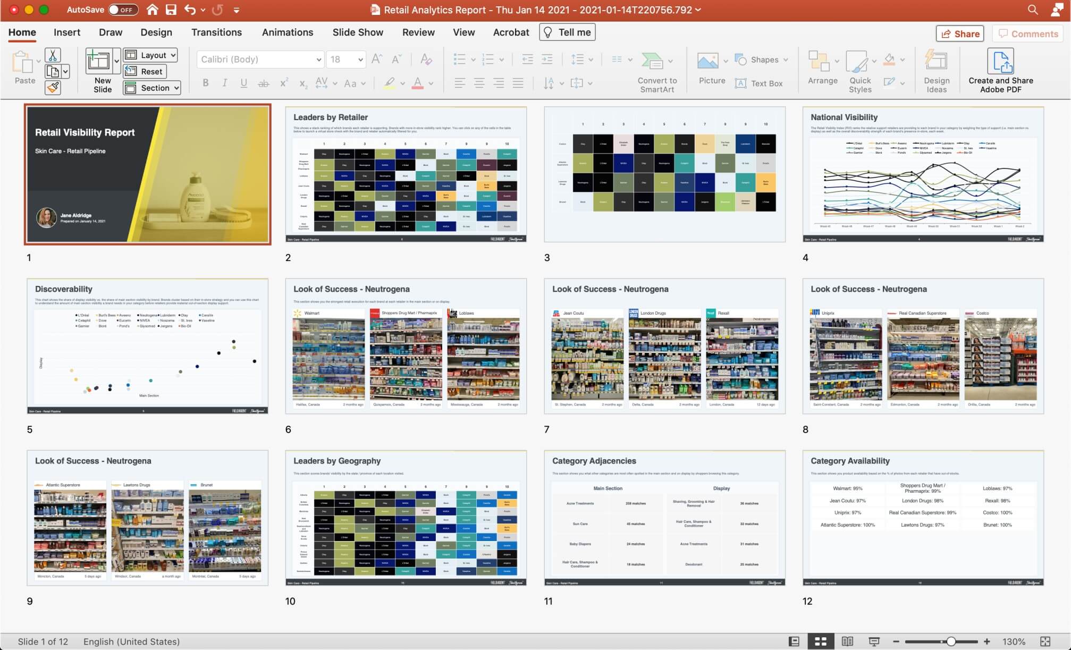The image size is (1071, 650).
Task: Open the Draw tab
Action: (111, 32)
